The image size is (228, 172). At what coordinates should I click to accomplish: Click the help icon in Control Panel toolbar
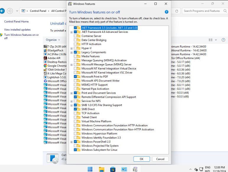pos(223,40)
